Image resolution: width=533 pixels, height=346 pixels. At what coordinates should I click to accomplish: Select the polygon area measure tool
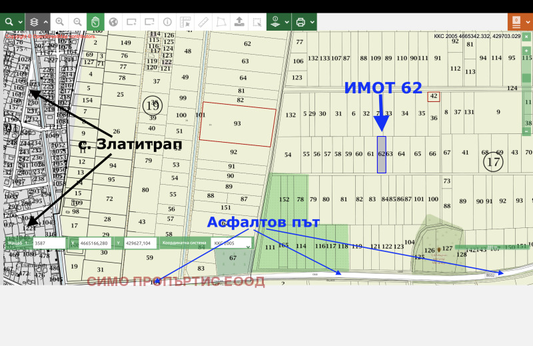[x=221, y=22]
